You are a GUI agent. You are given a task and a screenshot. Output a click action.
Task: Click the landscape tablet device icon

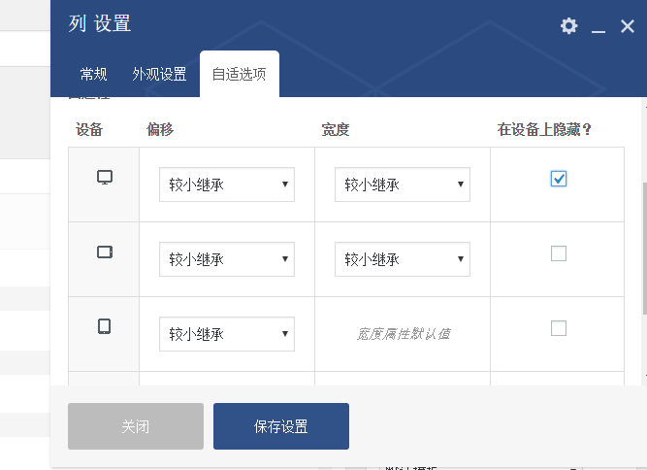(105, 252)
